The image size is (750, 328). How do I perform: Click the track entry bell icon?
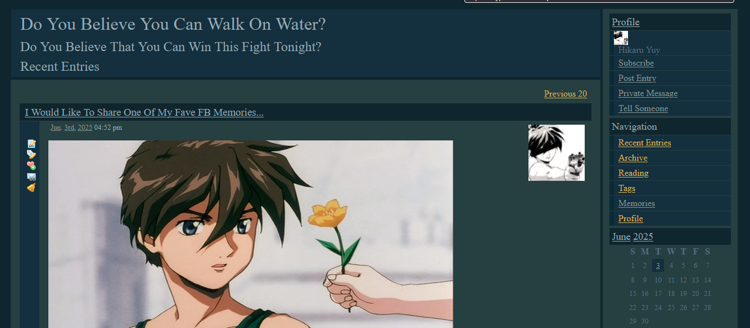[x=31, y=187]
